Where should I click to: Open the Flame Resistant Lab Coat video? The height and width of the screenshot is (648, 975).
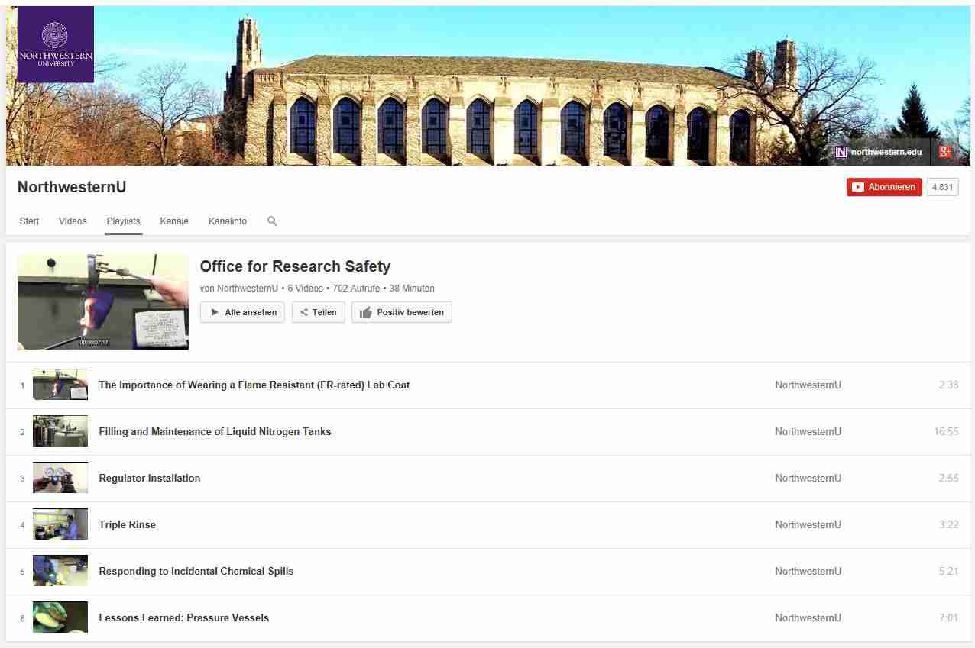click(x=254, y=385)
